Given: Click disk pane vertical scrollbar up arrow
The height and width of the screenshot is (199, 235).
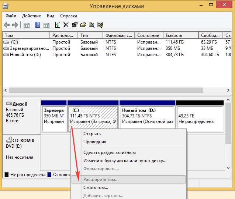Looking at the screenshot, I should pos(228,100).
